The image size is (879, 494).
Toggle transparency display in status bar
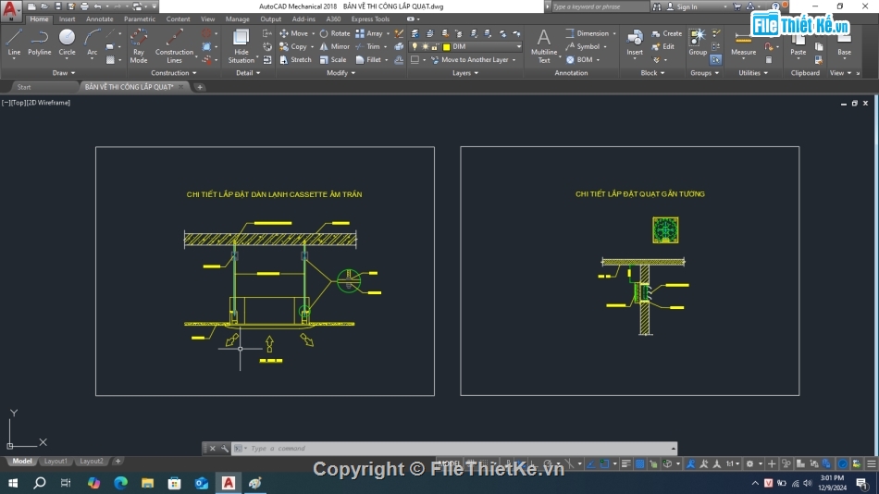tap(639, 463)
